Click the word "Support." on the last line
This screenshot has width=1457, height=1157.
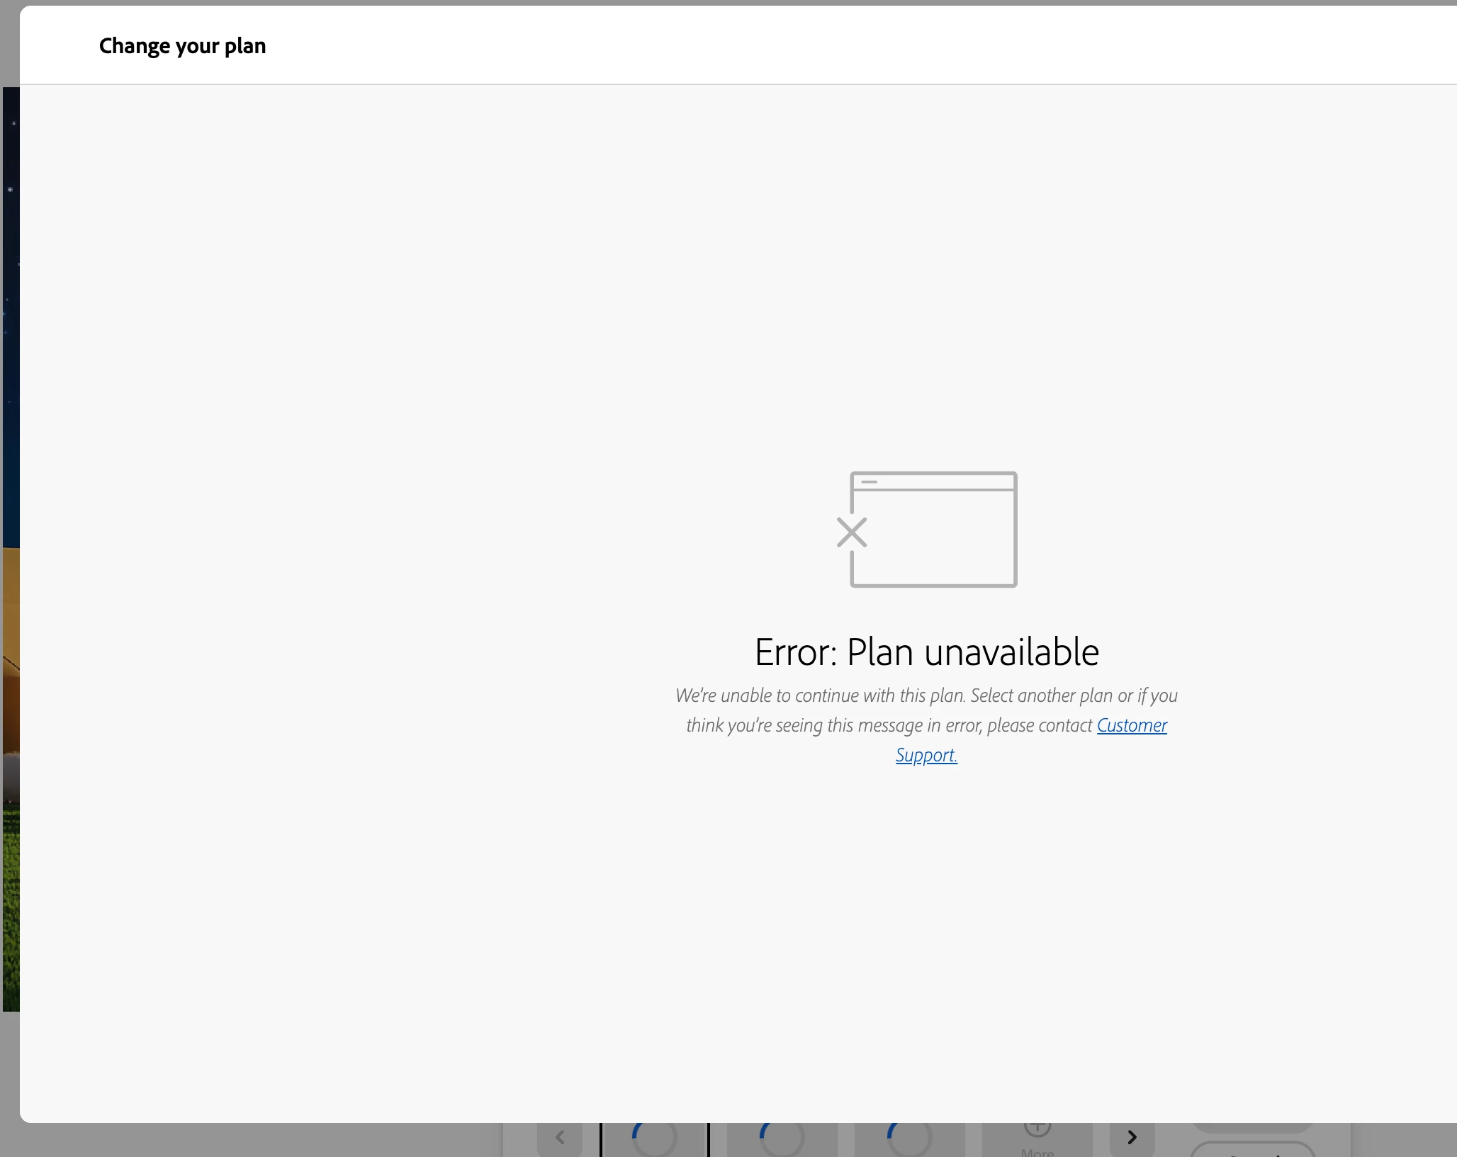coord(926,755)
